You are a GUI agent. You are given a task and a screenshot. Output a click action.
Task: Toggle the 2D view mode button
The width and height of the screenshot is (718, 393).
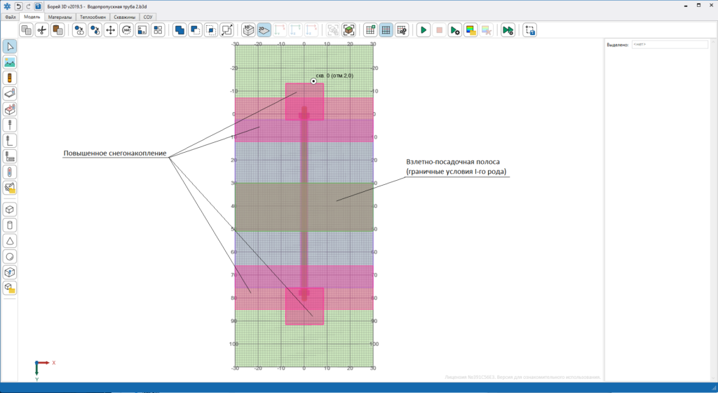264,30
